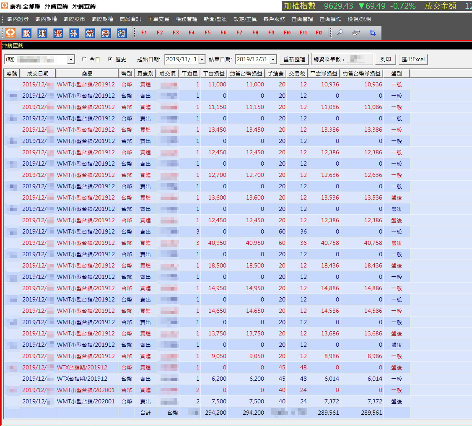Select the 期 futures toolbar icon
The width and height of the screenshot is (472, 426).
(42, 33)
